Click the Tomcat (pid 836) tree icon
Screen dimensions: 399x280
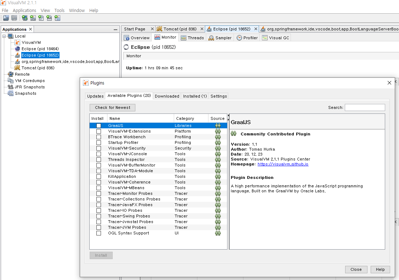click(17, 68)
